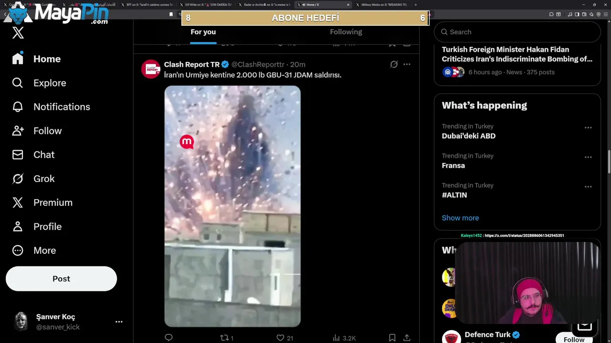Switch to the Military Media browser tab

(382, 5)
